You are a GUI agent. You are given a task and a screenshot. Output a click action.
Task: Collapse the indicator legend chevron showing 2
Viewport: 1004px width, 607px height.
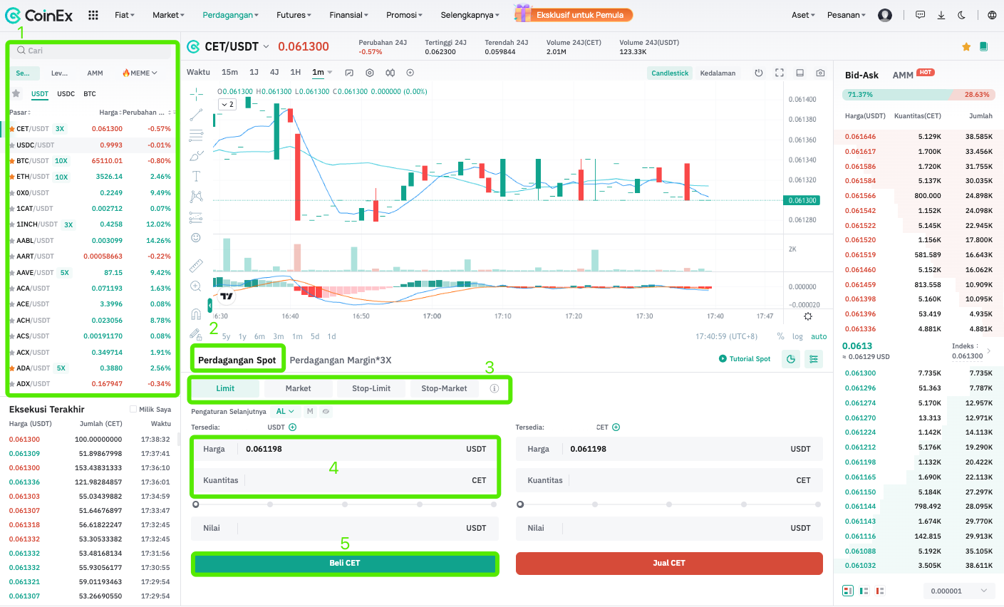227,104
